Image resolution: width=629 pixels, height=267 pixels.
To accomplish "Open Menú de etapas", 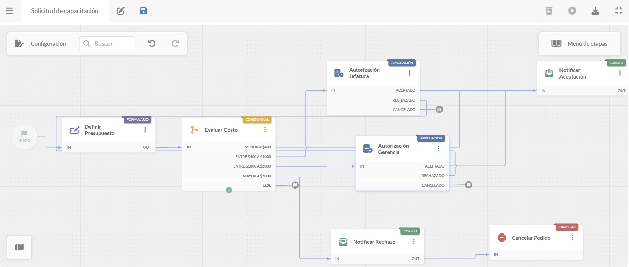I will click(x=579, y=44).
